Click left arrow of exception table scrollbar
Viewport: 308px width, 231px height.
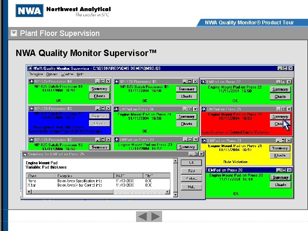click(29, 192)
